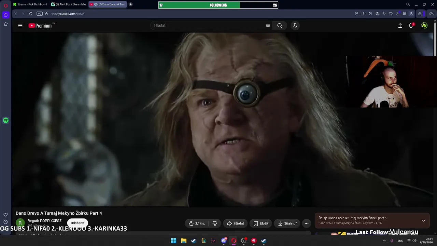Open YouTube notifications bell
437x246 pixels.
pos(411,26)
